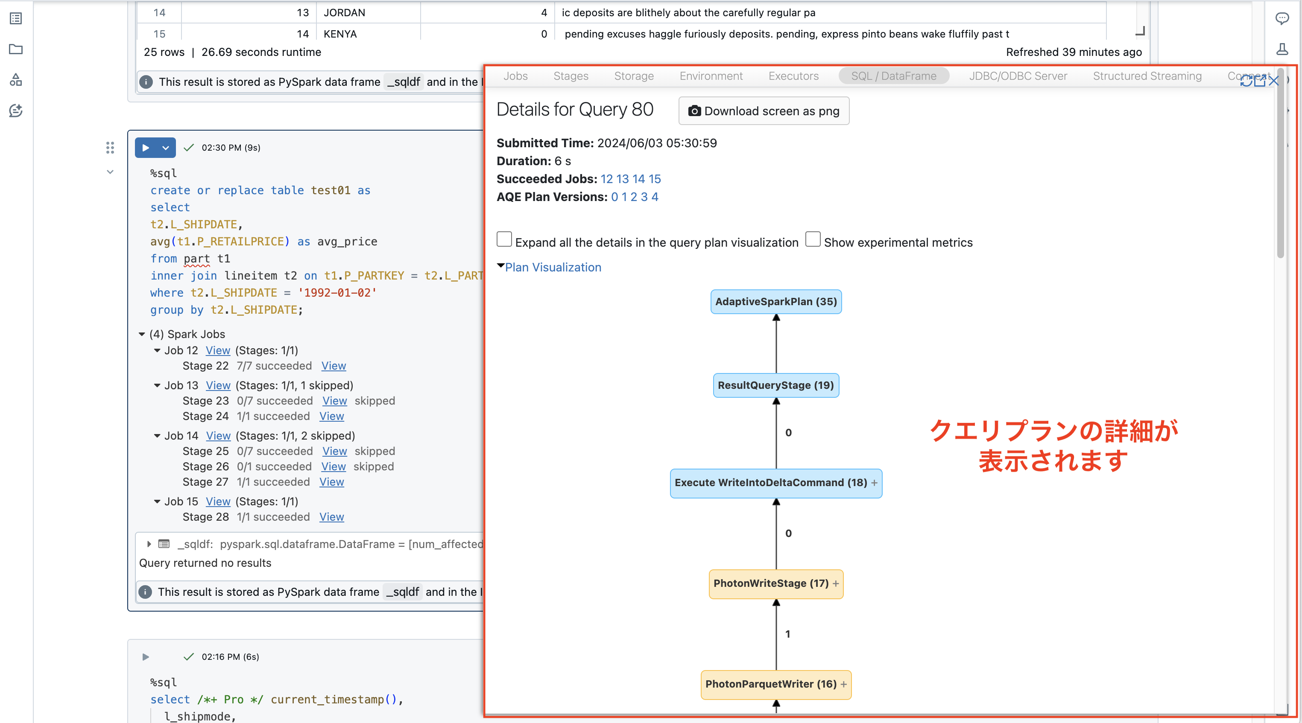Viewport: 1302px width, 723px height.
Task: Open the table of contents sidebar icon
Action: click(16, 19)
